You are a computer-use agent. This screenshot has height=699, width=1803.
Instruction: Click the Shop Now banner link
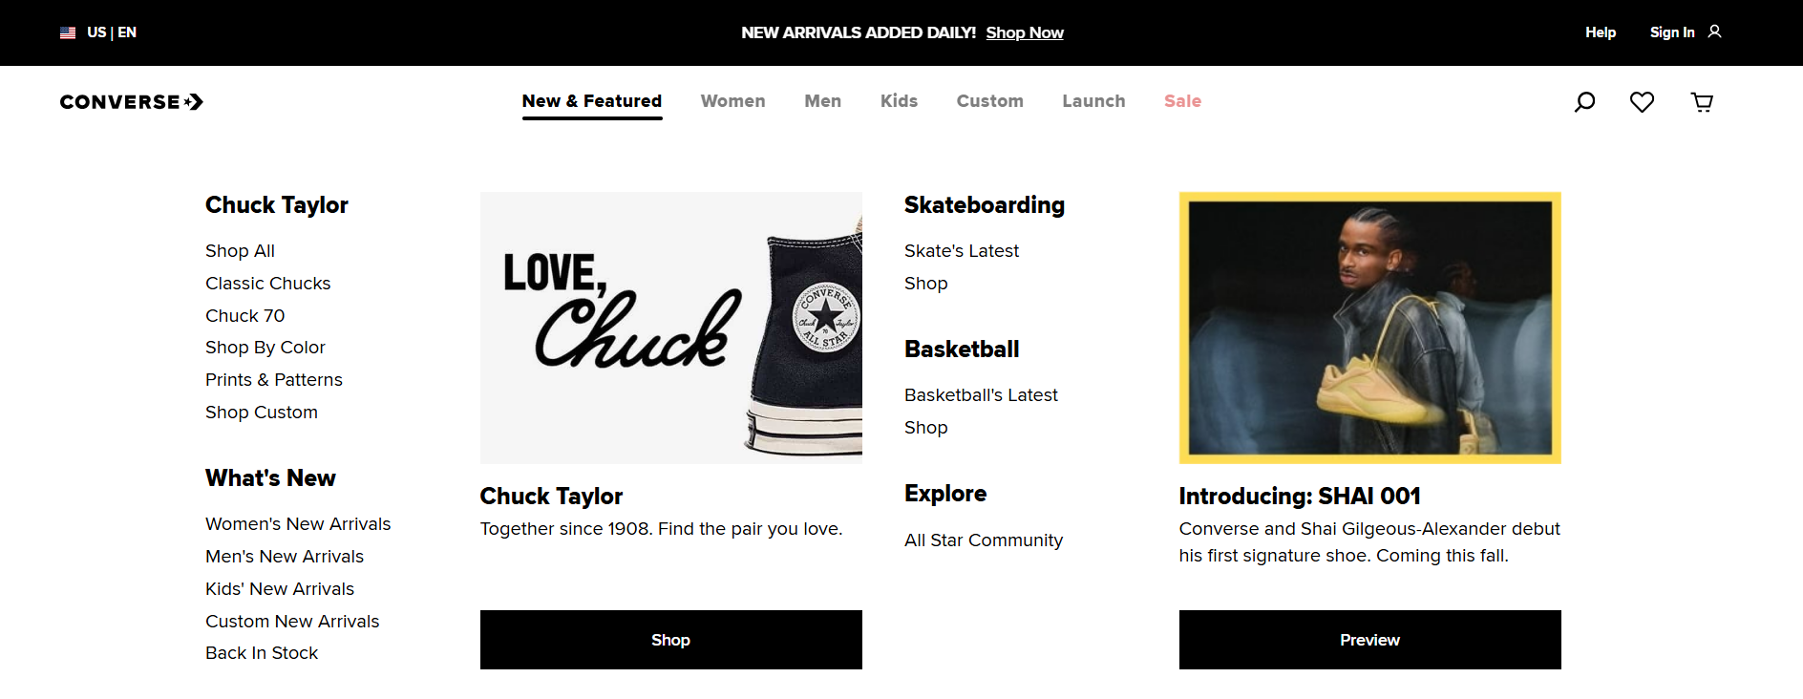[x=1025, y=32]
